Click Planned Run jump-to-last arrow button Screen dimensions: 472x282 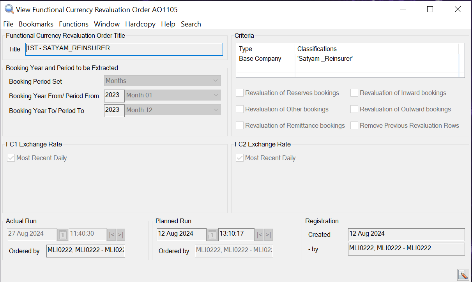coord(269,234)
